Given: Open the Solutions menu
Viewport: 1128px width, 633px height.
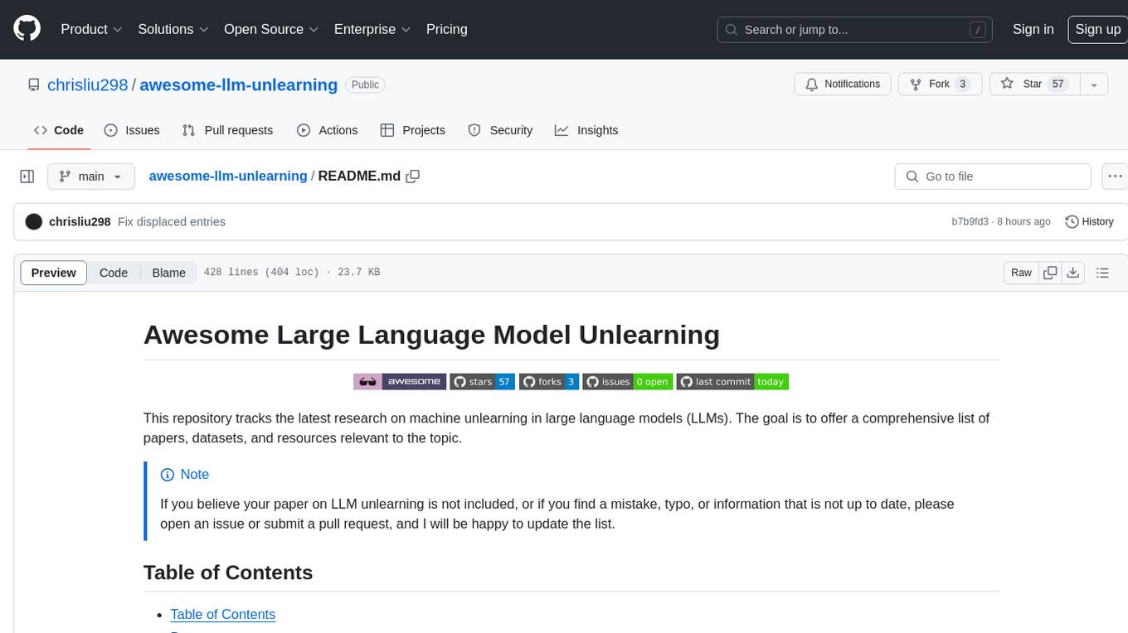Looking at the screenshot, I should tap(173, 29).
